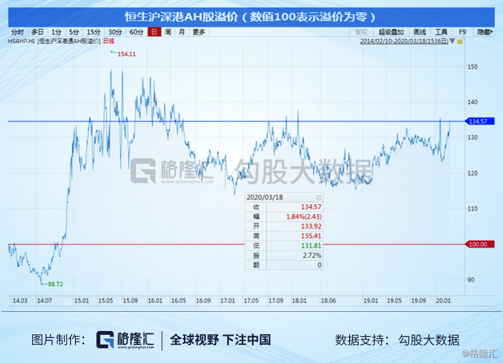Switch to the 分时 intraday view
The image size is (503, 363).
pyautogui.click(x=17, y=32)
